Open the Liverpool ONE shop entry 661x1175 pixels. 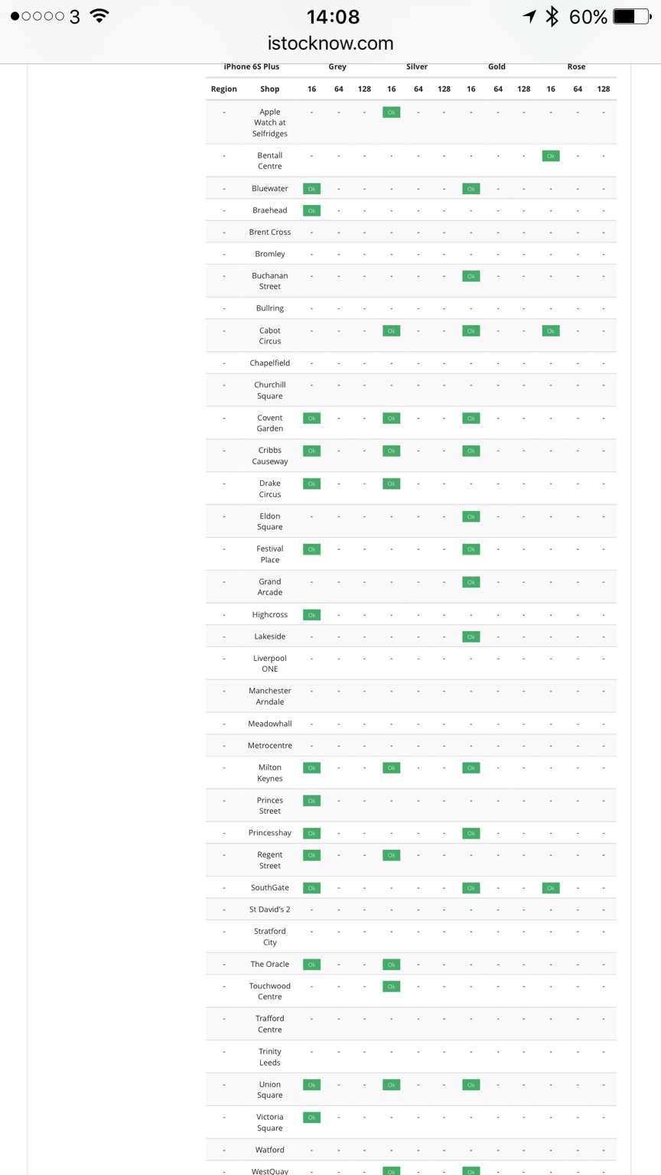269,663
